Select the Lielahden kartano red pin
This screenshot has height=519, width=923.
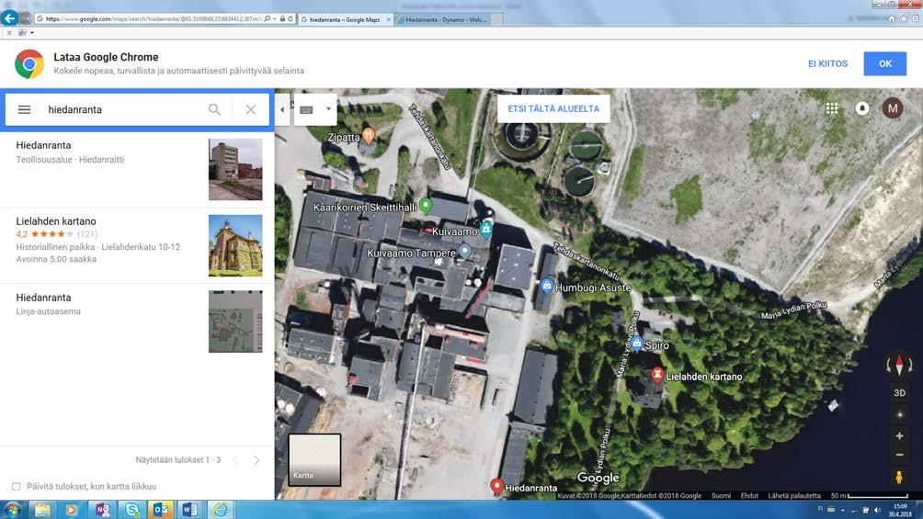pyautogui.click(x=657, y=374)
